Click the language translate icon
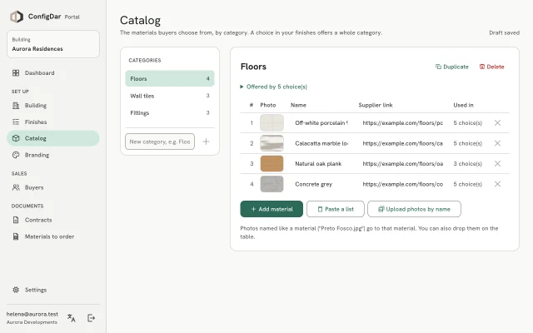 click(x=72, y=318)
